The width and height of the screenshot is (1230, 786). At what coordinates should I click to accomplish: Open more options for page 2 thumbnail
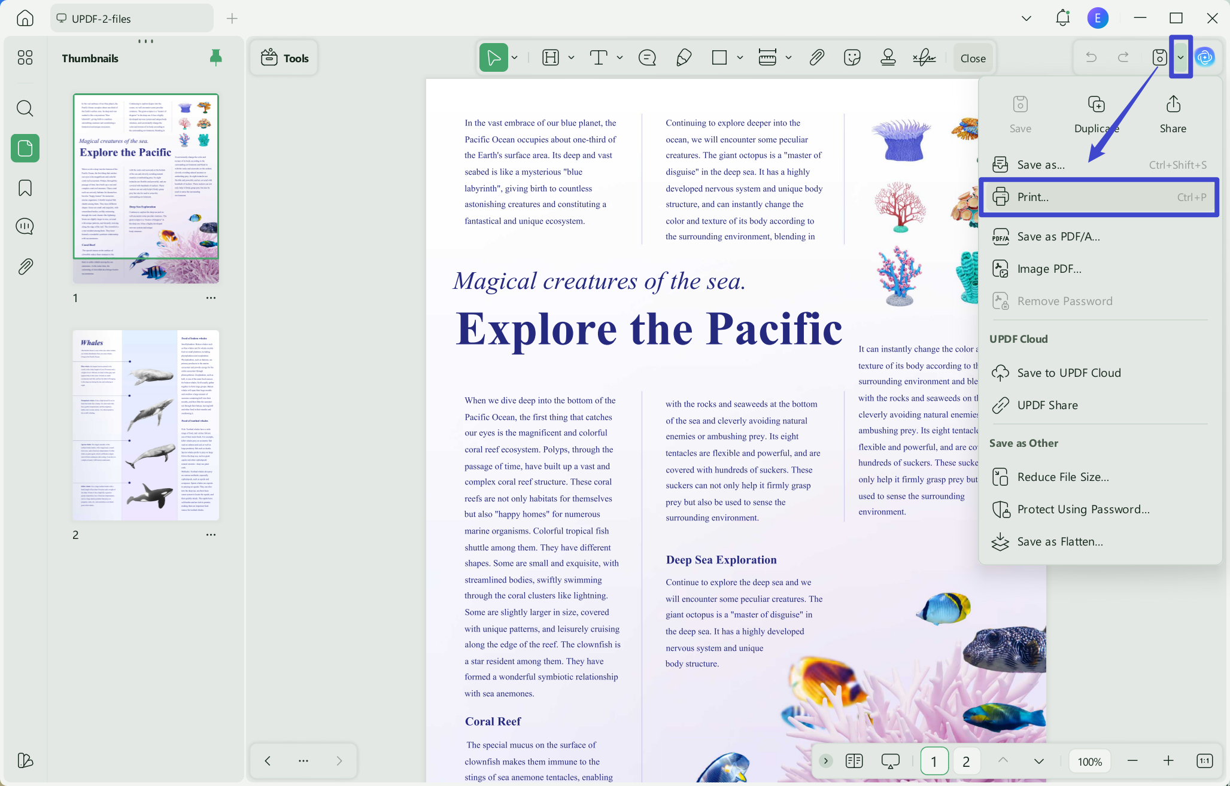pyautogui.click(x=211, y=534)
